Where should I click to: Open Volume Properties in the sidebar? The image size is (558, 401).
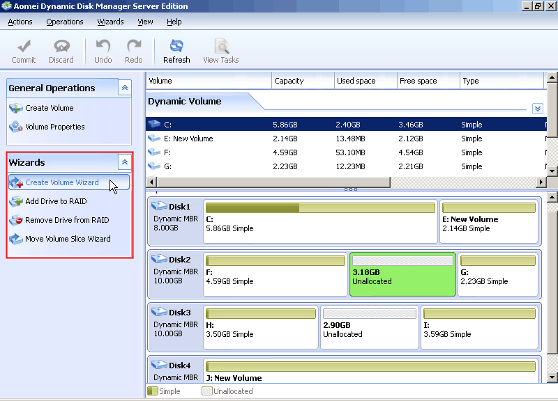coord(54,127)
